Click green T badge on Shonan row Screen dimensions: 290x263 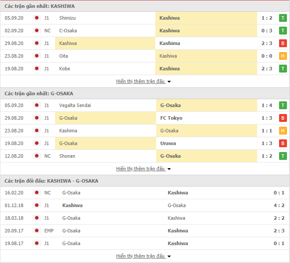point(283,156)
